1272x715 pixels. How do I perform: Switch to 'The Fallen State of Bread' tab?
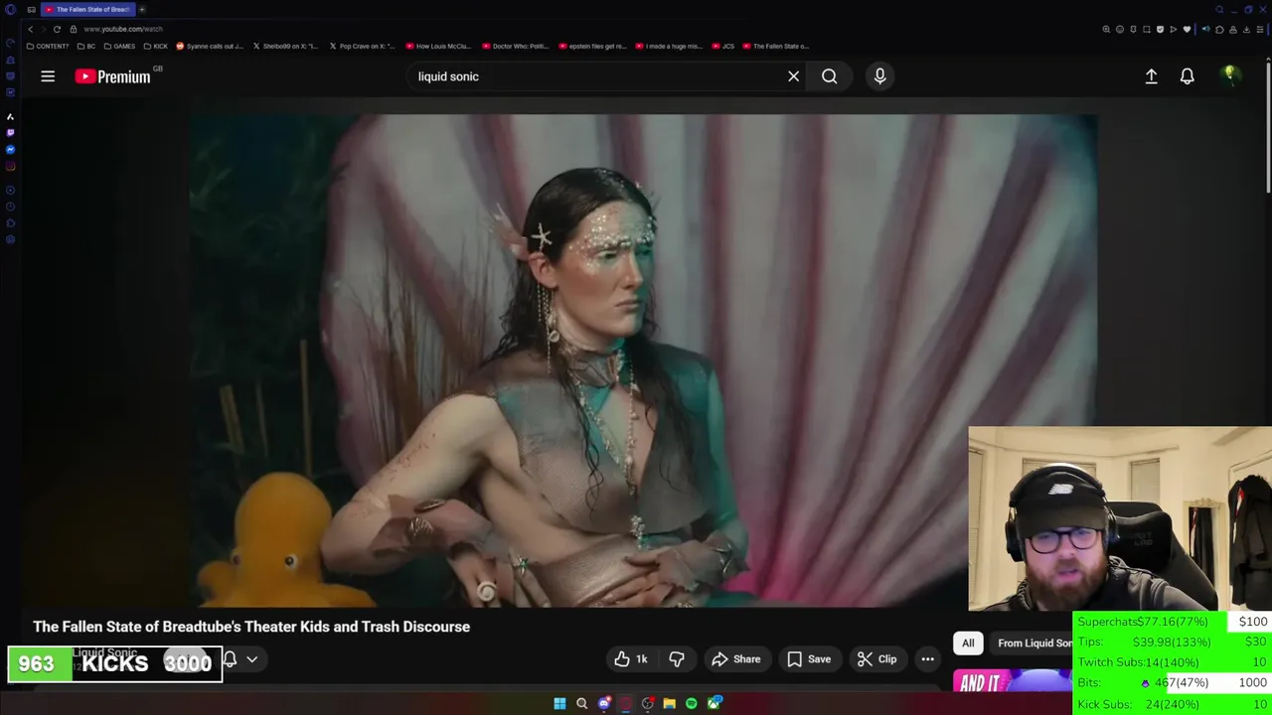point(87,9)
